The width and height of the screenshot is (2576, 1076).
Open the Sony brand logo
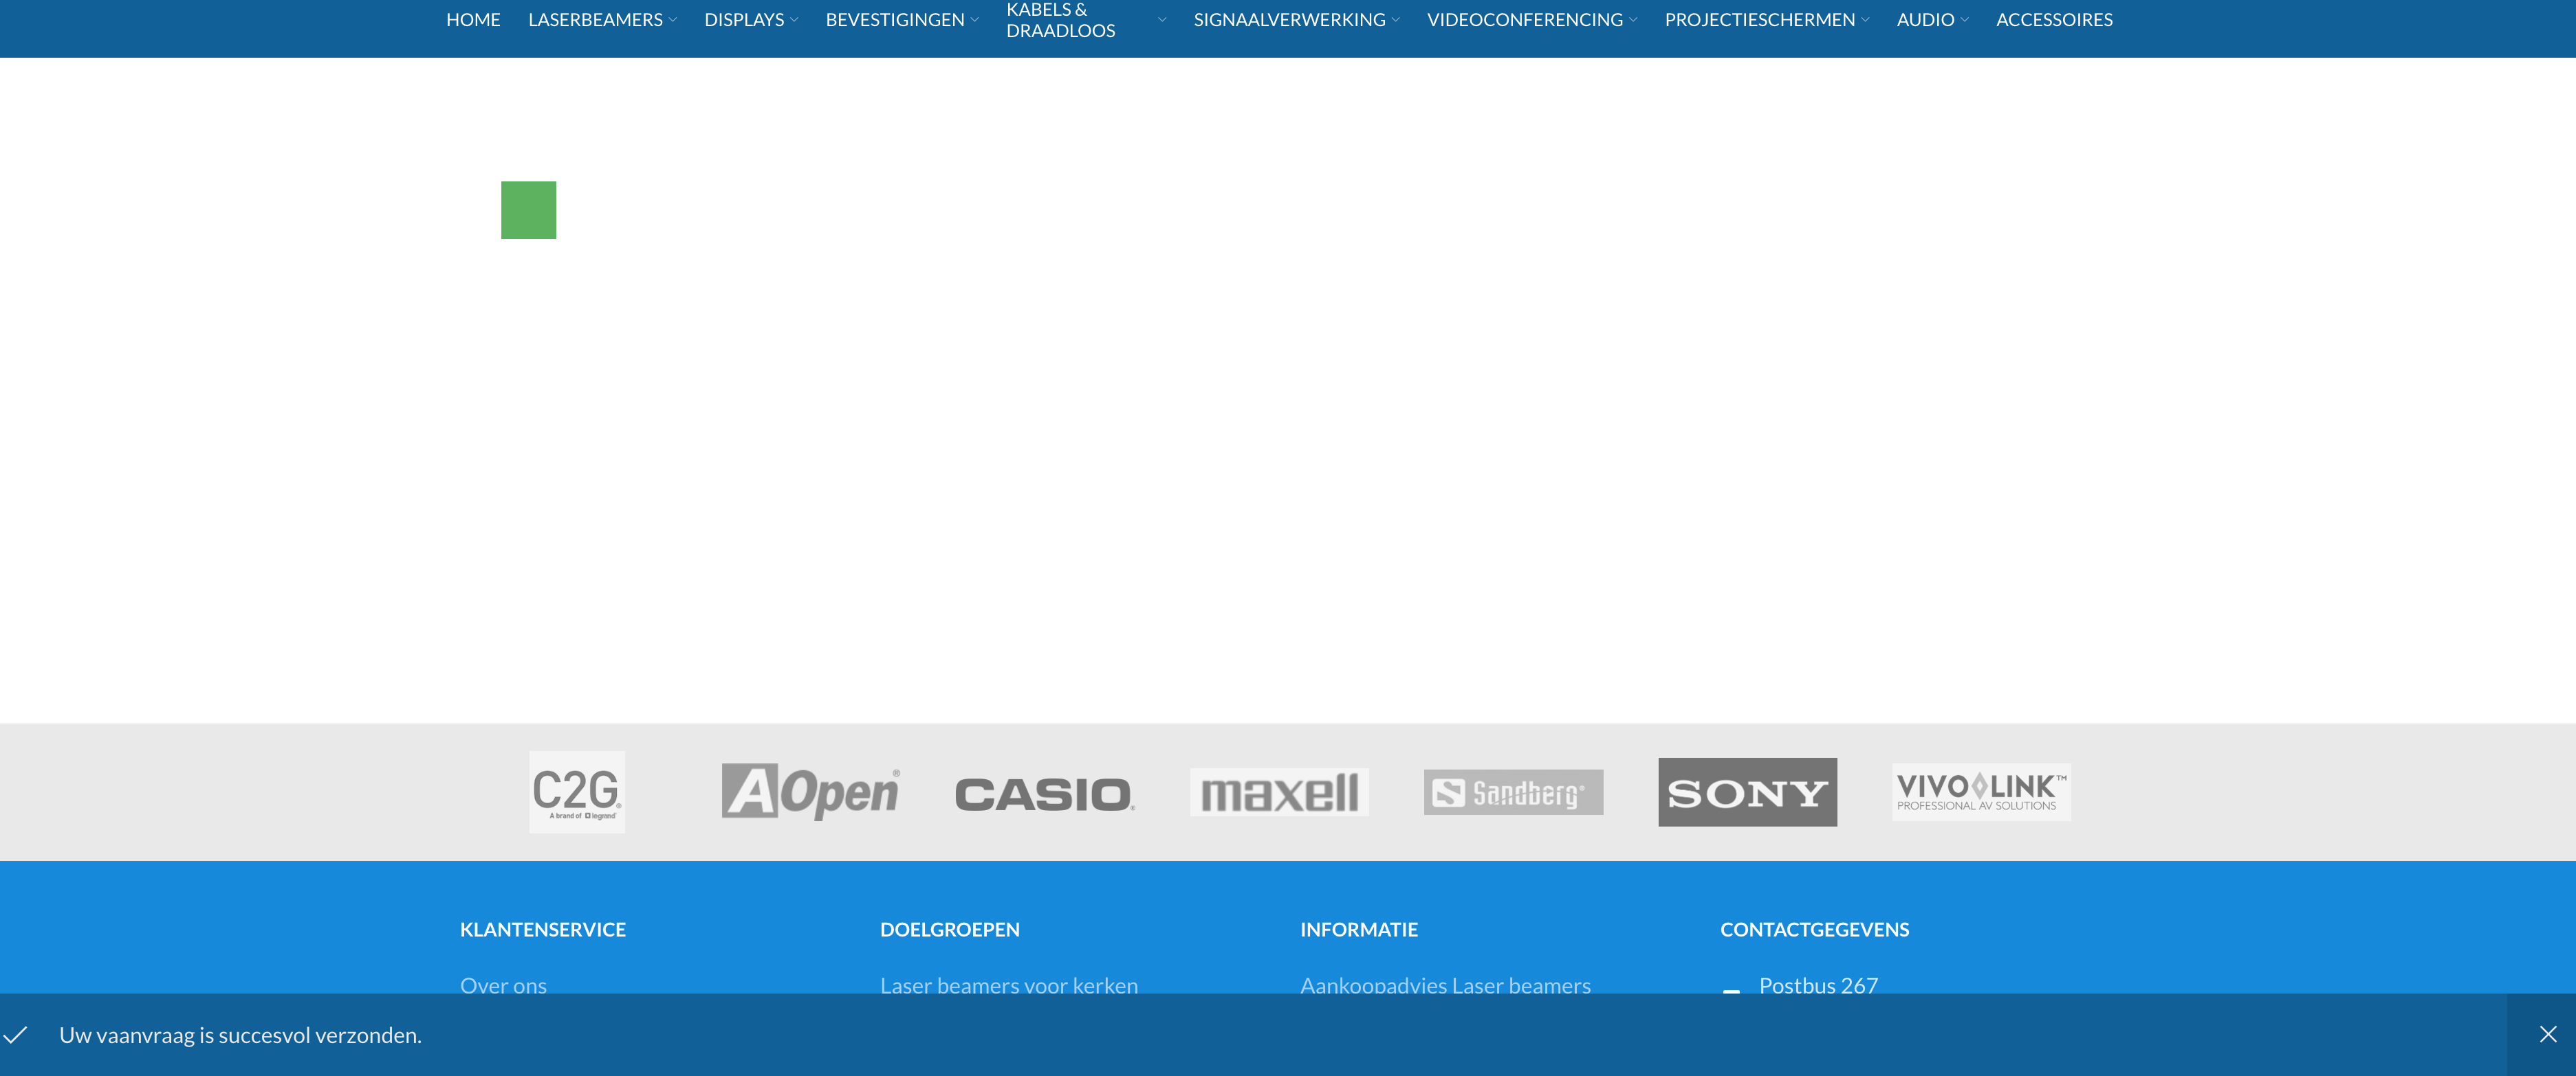click(x=1747, y=792)
